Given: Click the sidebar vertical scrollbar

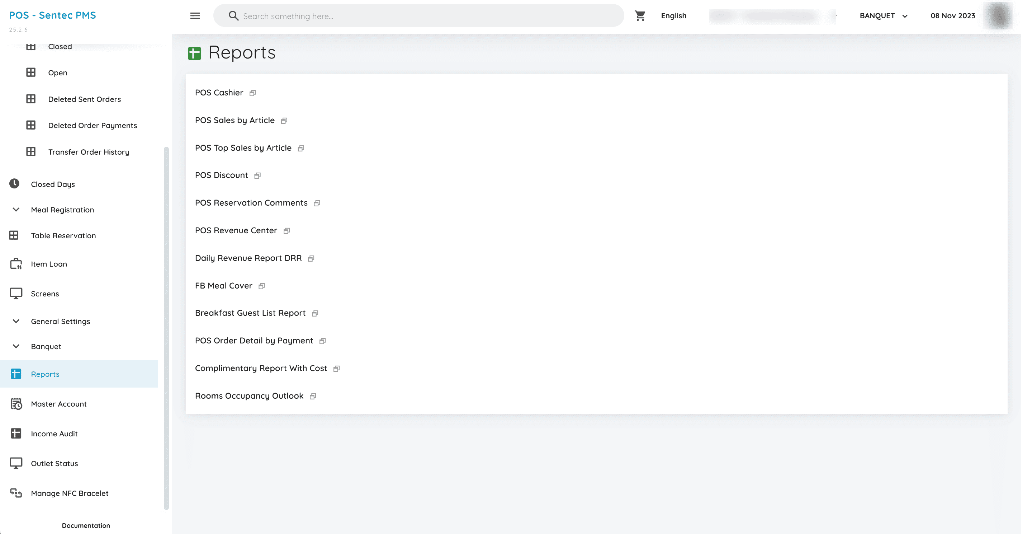Looking at the screenshot, I should coord(166,329).
